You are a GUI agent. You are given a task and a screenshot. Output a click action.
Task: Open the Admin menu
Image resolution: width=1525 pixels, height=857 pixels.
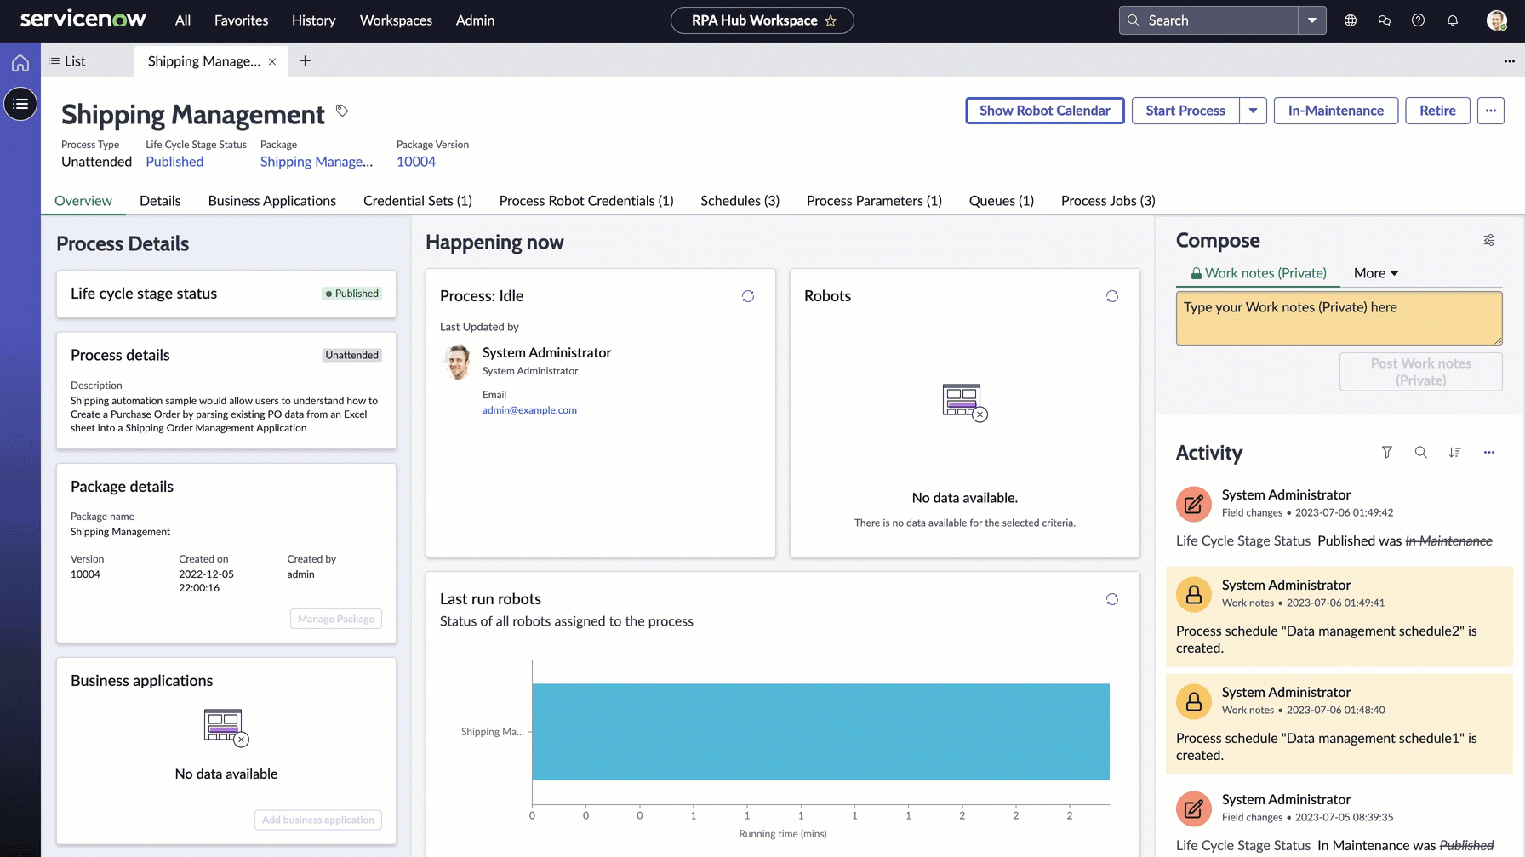[475, 20]
